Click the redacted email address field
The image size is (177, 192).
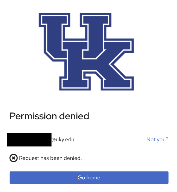pyautogui.click(x=29, y=140)
